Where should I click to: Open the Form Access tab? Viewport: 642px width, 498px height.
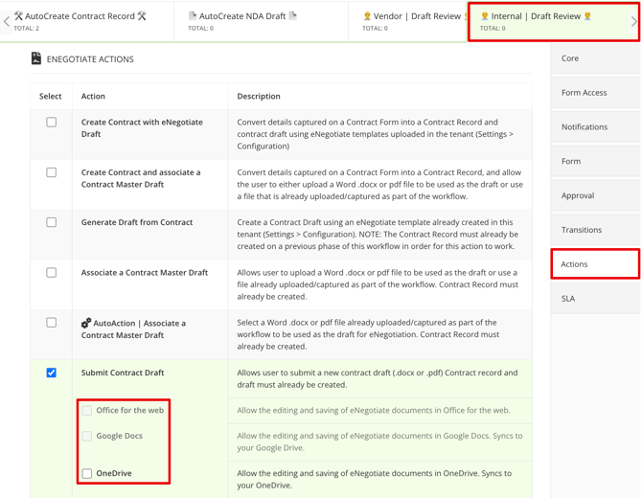coord(595,93)
